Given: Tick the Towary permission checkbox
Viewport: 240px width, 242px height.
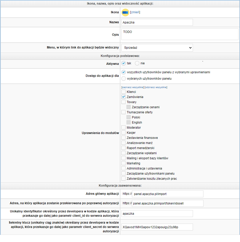Looking at the screenshot, I should 123,102.
